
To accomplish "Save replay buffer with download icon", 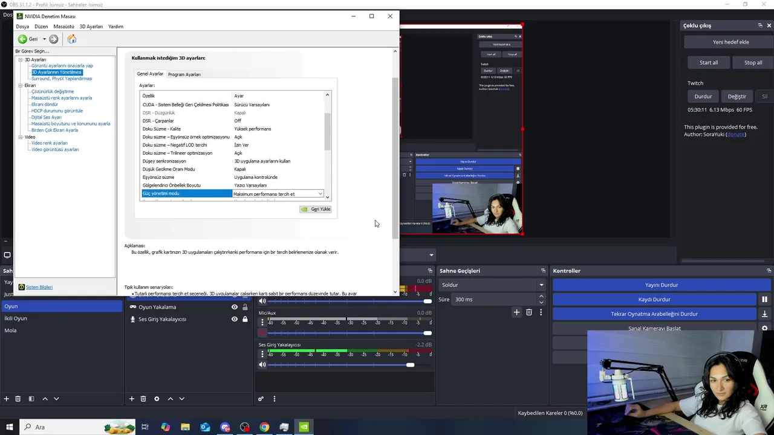I will tap(764, 314).
